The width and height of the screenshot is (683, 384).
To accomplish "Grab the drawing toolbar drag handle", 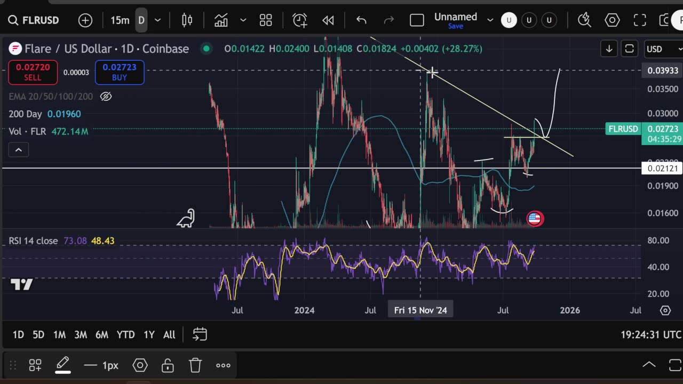I will (13, 365).
